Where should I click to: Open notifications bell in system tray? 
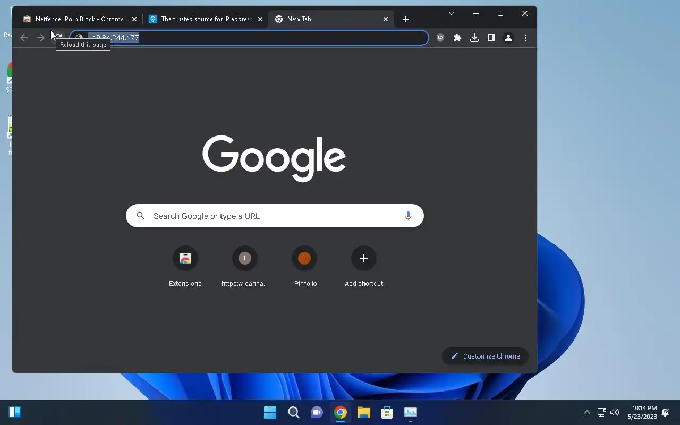[x=666, y=412]
